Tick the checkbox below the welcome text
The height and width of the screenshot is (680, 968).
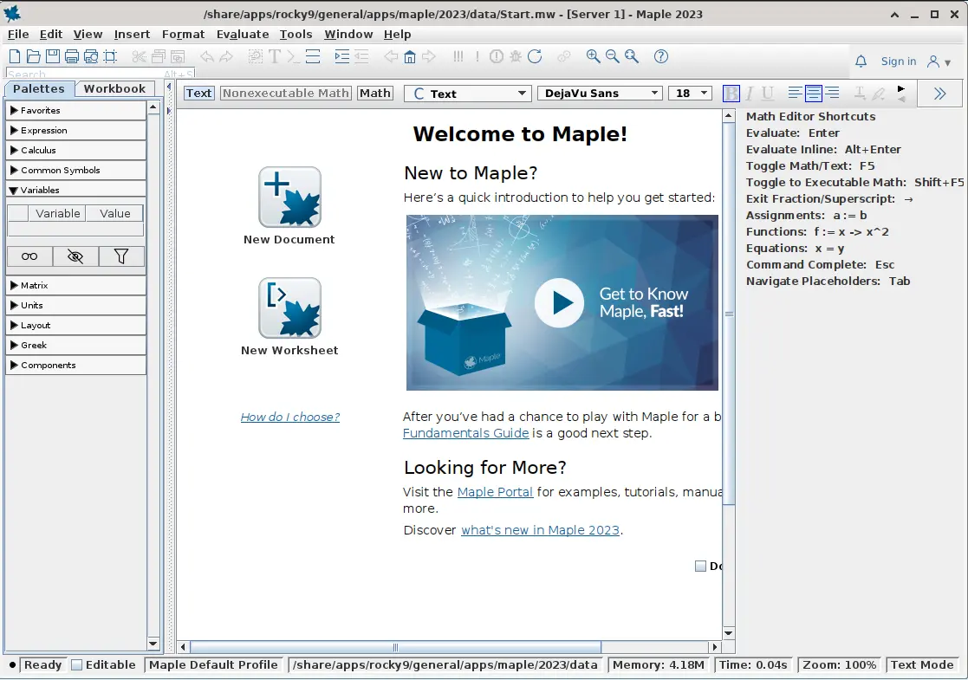700,566
